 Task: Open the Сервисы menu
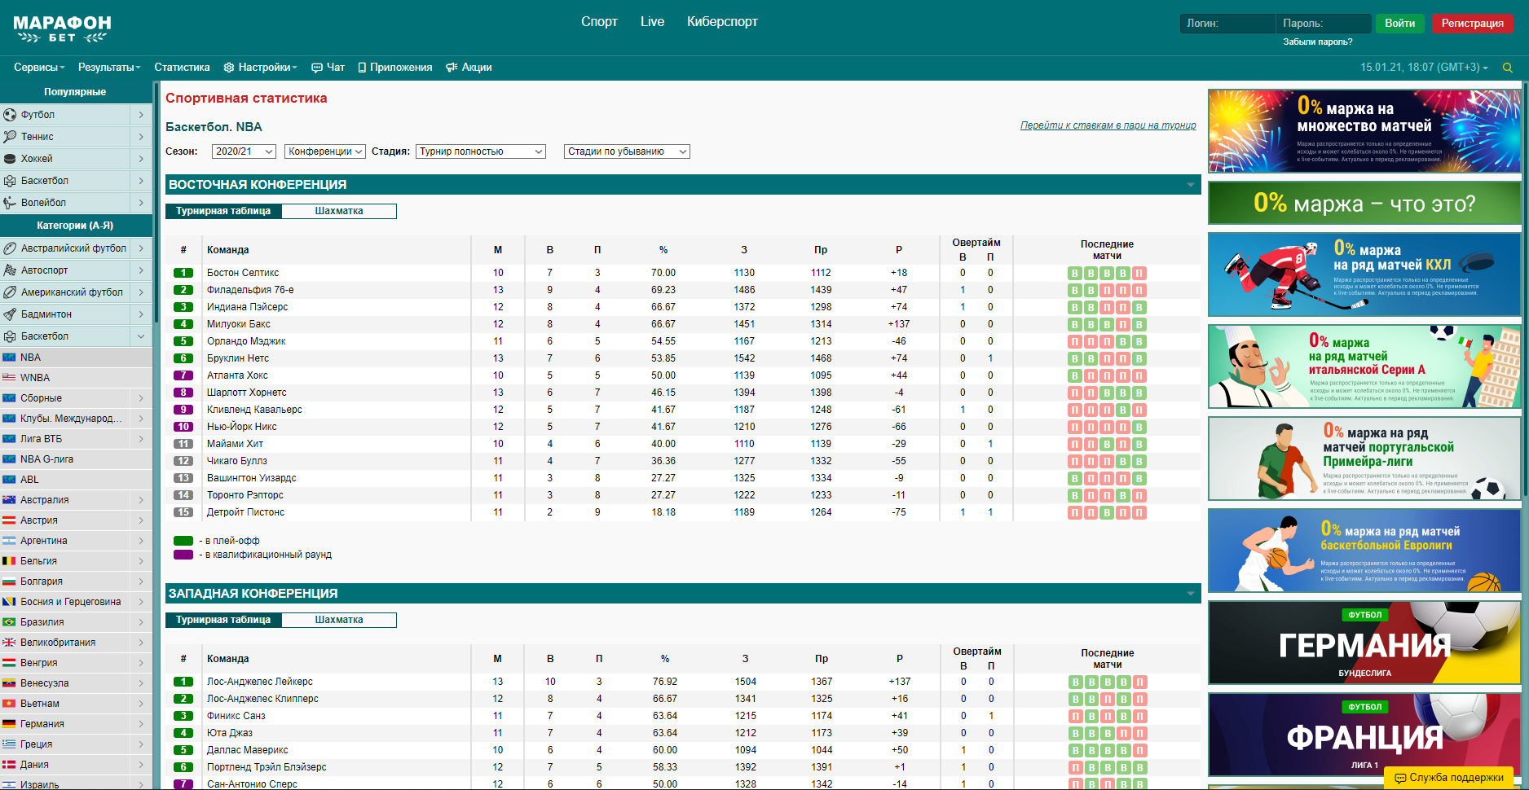coord(39,68)
